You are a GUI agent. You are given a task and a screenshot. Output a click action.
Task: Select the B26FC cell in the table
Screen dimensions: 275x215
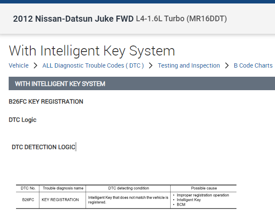point(28,200)
